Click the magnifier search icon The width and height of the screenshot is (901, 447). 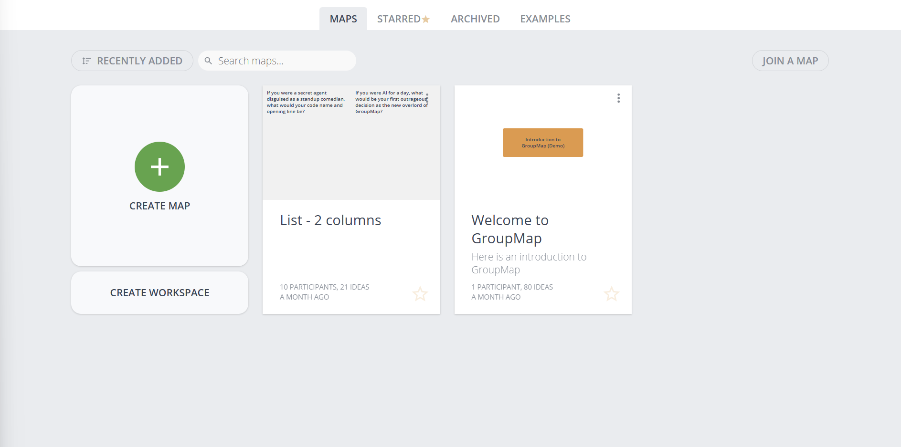click(x=208, y=61)
